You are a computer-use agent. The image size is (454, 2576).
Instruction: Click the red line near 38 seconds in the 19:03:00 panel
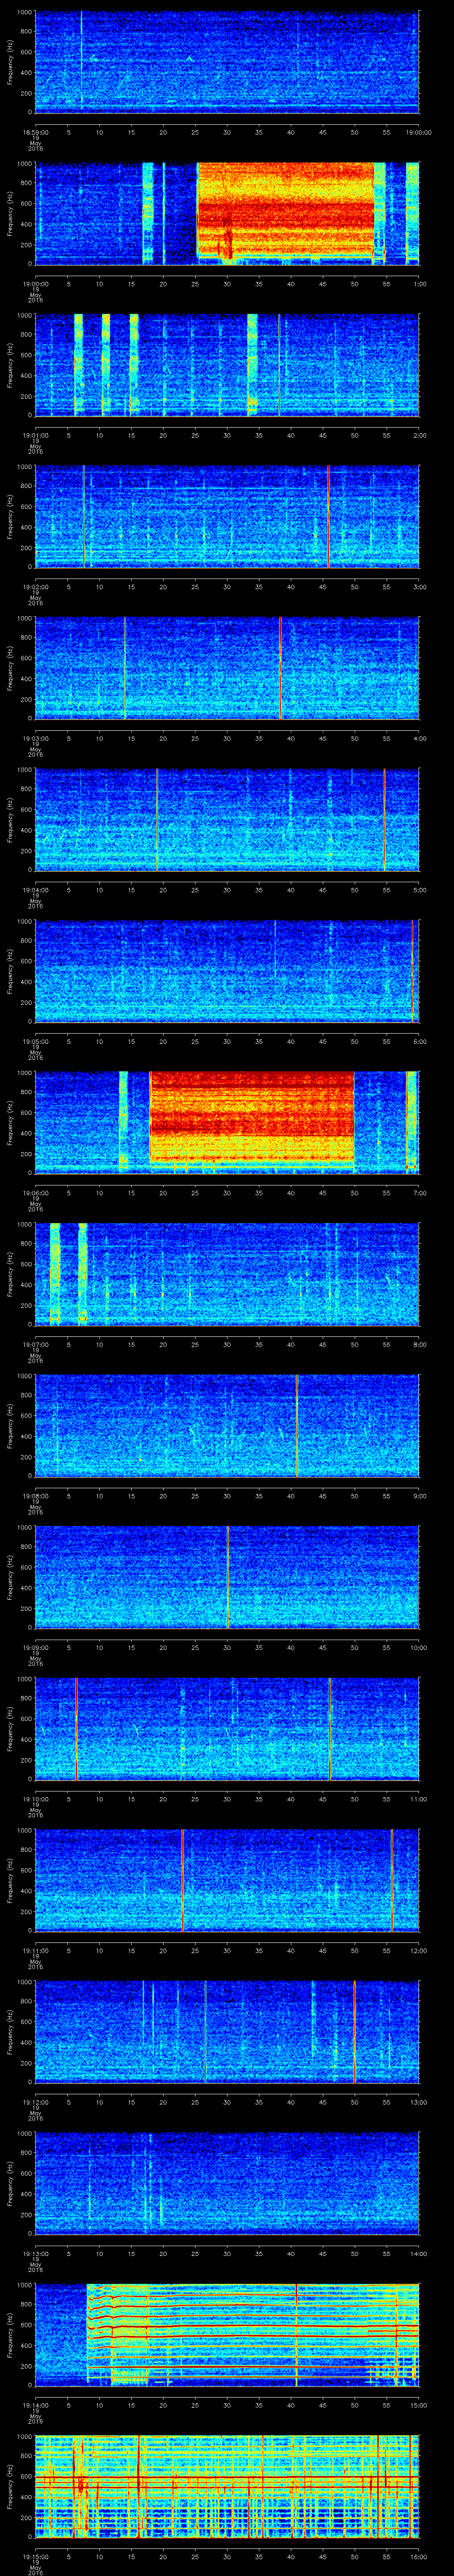280,668
